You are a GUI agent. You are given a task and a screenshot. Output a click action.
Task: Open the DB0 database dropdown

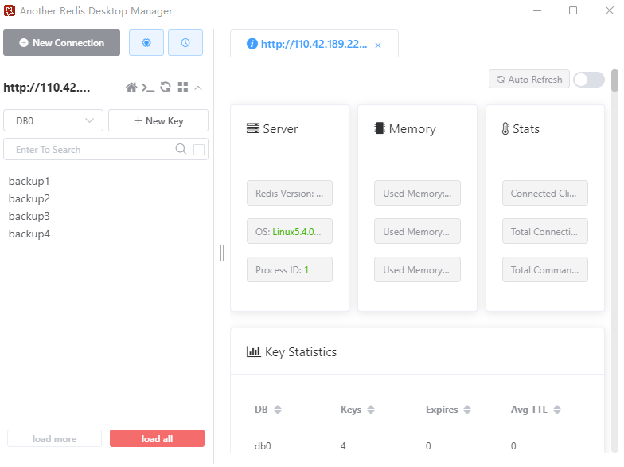click(x=53, y=120)
